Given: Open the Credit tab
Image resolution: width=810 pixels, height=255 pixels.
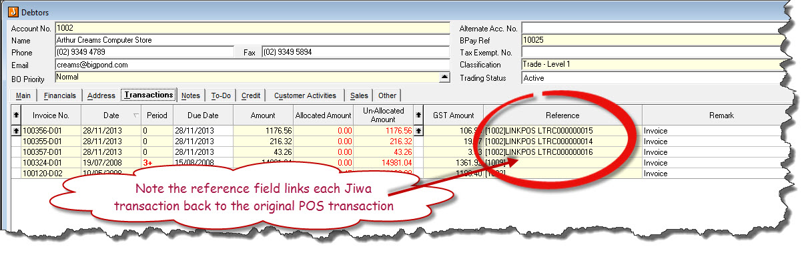Looking at the screenshot, I should 251,95.
